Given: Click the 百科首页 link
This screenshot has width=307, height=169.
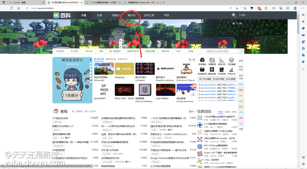Looking at the screenshot, I should [60, 51].
